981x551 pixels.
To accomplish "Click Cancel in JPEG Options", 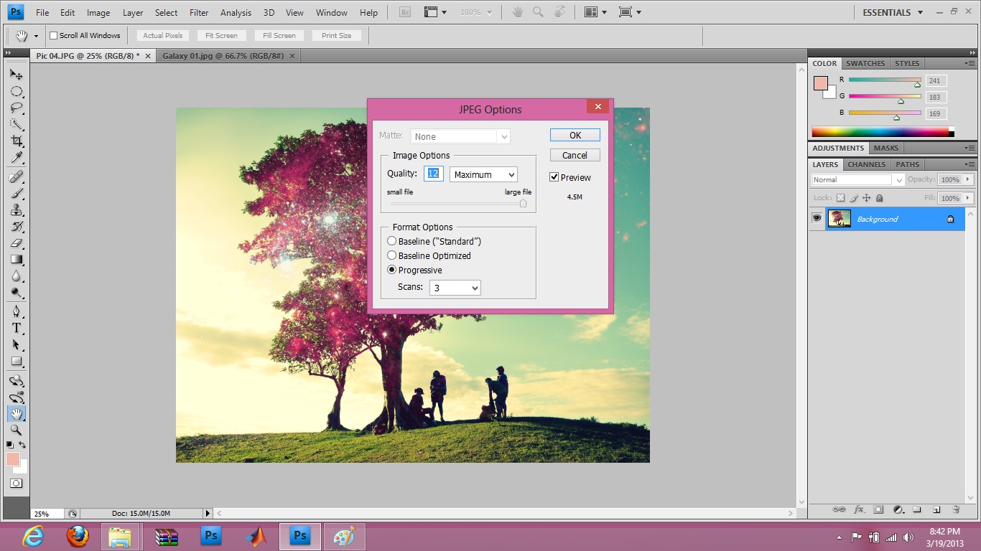I will [x=575, y=155].
